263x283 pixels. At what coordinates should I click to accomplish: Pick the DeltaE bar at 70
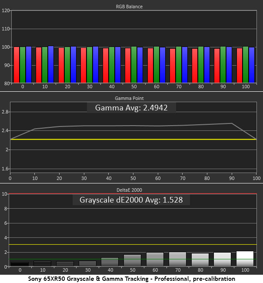(177, 259)
